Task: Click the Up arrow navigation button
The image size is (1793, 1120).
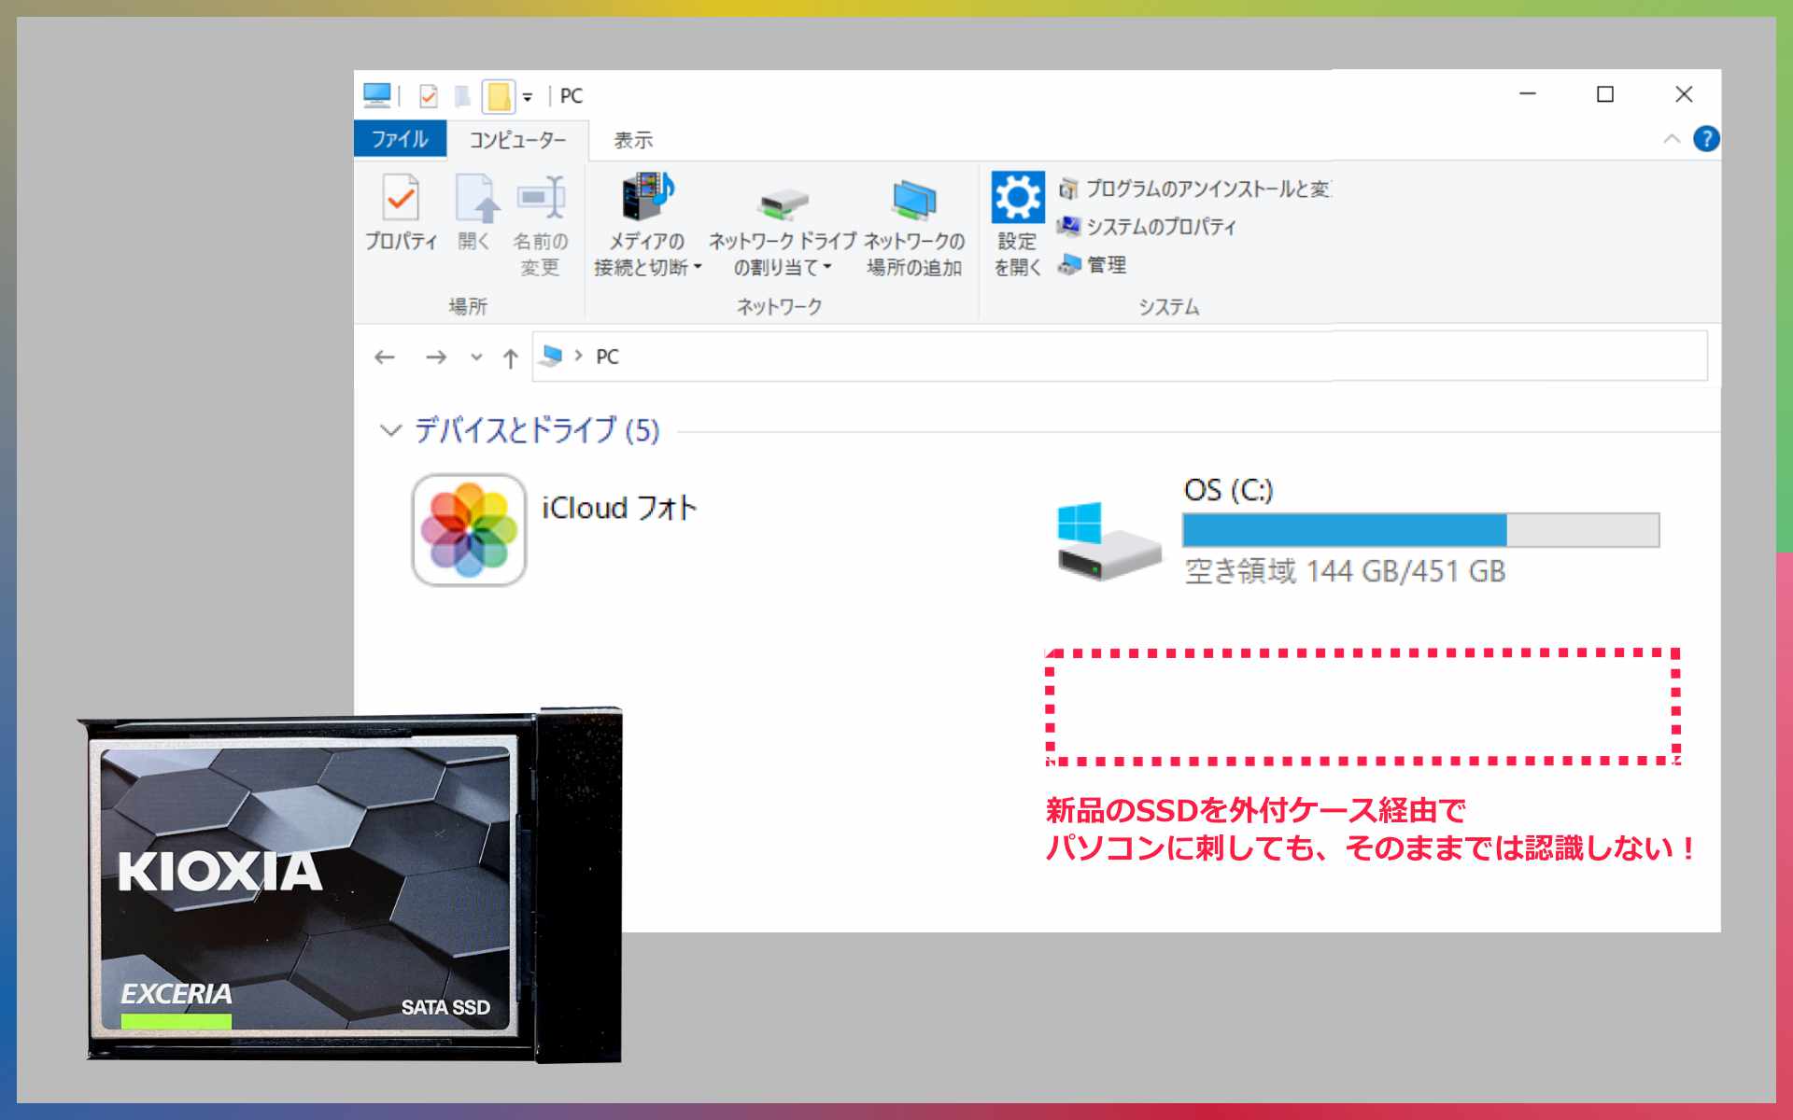Action: (510, 357)
